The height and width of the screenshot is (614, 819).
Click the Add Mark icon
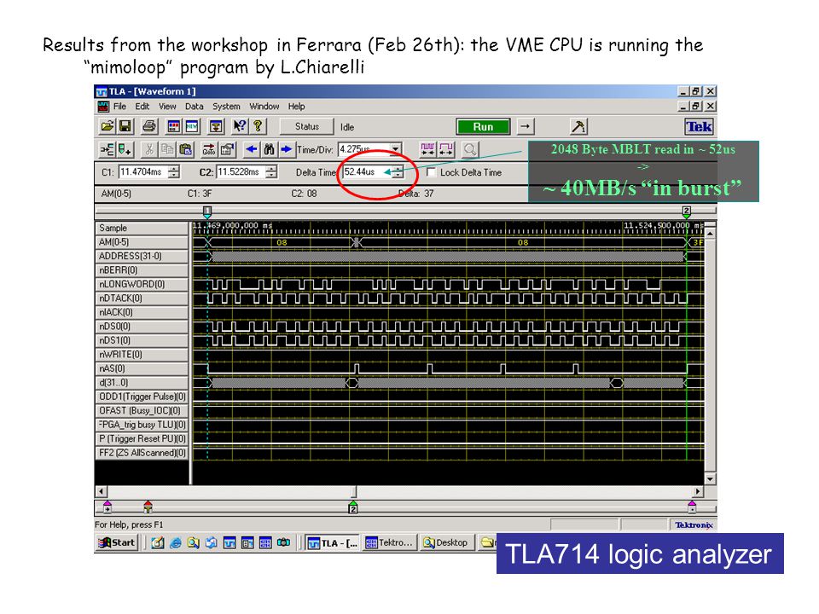coord(125,150)
